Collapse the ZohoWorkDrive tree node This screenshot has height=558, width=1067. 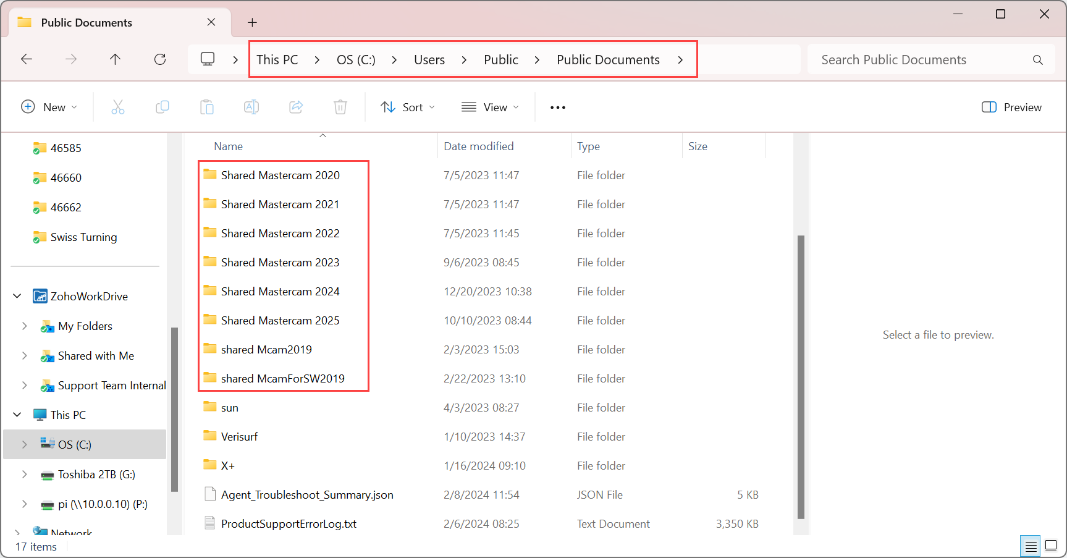(17, 296)
